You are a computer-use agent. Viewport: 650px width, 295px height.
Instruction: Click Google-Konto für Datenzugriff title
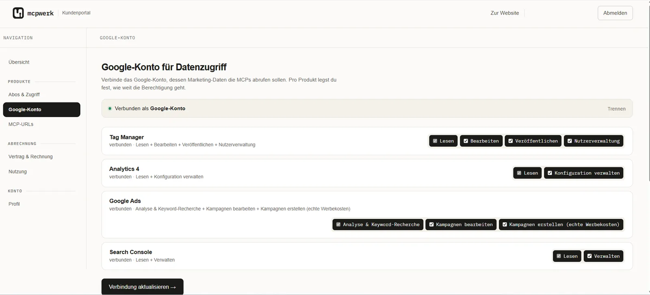(164, 67)
